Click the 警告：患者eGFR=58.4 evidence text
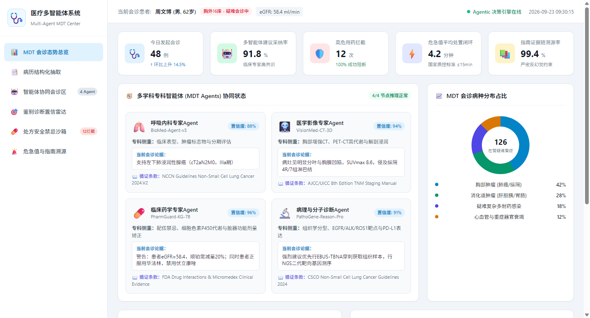Screen dimensions: 590x318 pos(195,260)
